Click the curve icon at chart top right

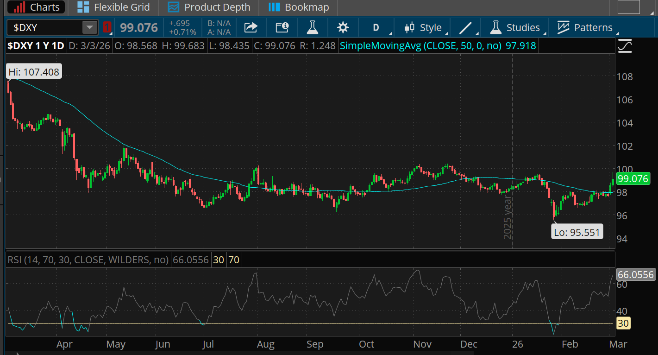pos(624,46)
